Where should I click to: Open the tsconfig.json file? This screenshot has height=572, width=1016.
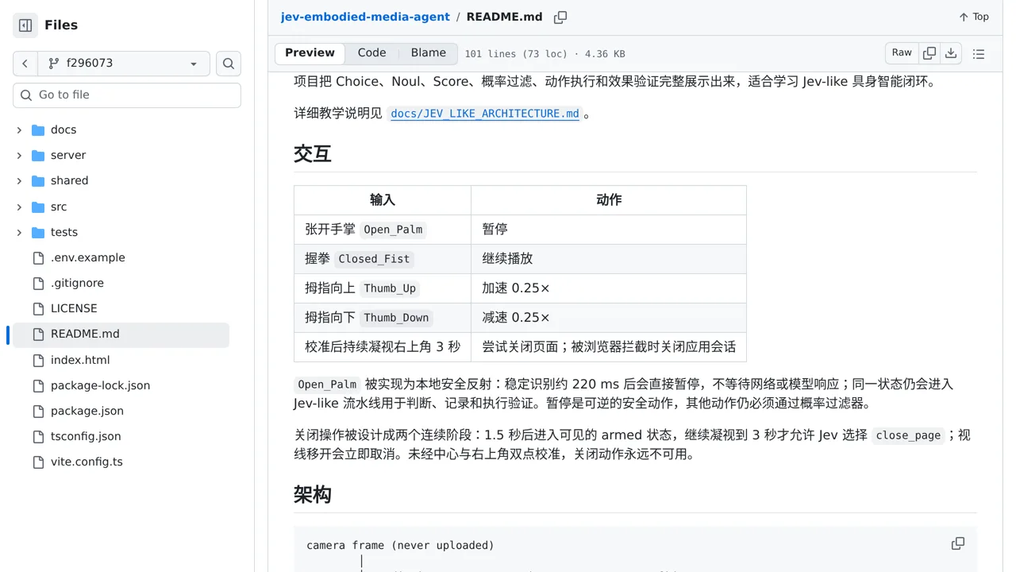tap(86, 436)
